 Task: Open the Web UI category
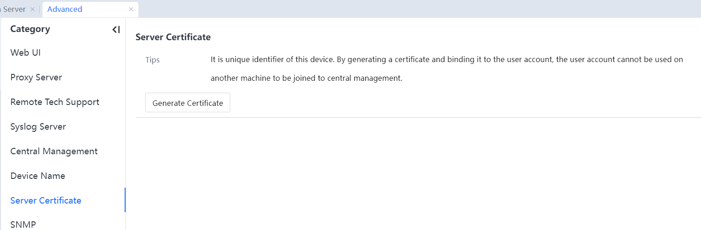[26, 52]
